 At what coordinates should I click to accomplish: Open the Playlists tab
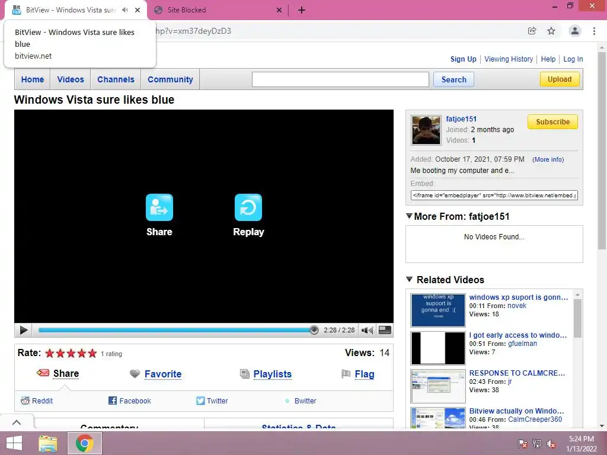(x=273, y=374)
